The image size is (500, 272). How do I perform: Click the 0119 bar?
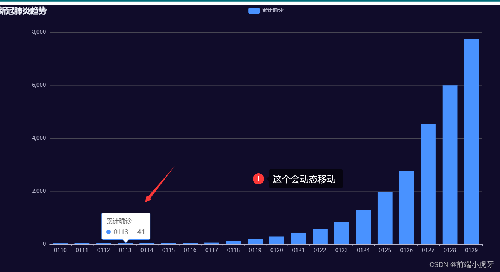[255, 242]
